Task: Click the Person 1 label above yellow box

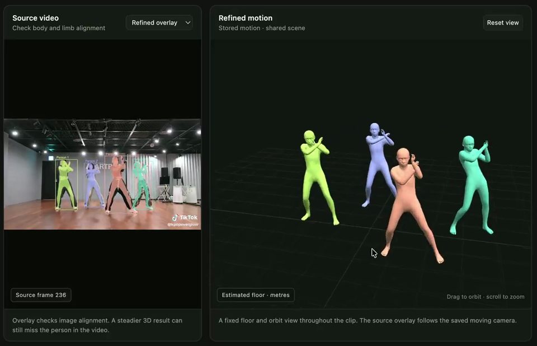Action: [x=62, y=157]
